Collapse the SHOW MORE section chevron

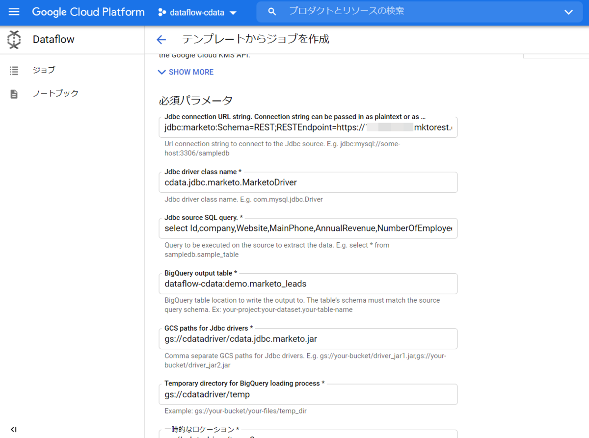(x=162, y=72)
